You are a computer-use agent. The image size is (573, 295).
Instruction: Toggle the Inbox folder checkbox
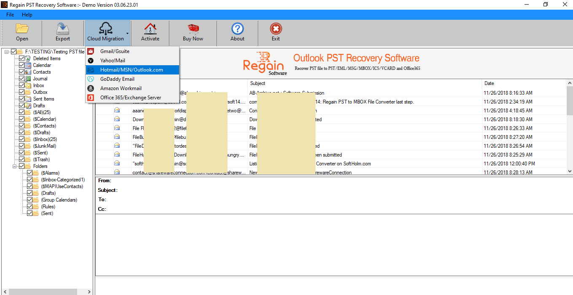[22, 85]
